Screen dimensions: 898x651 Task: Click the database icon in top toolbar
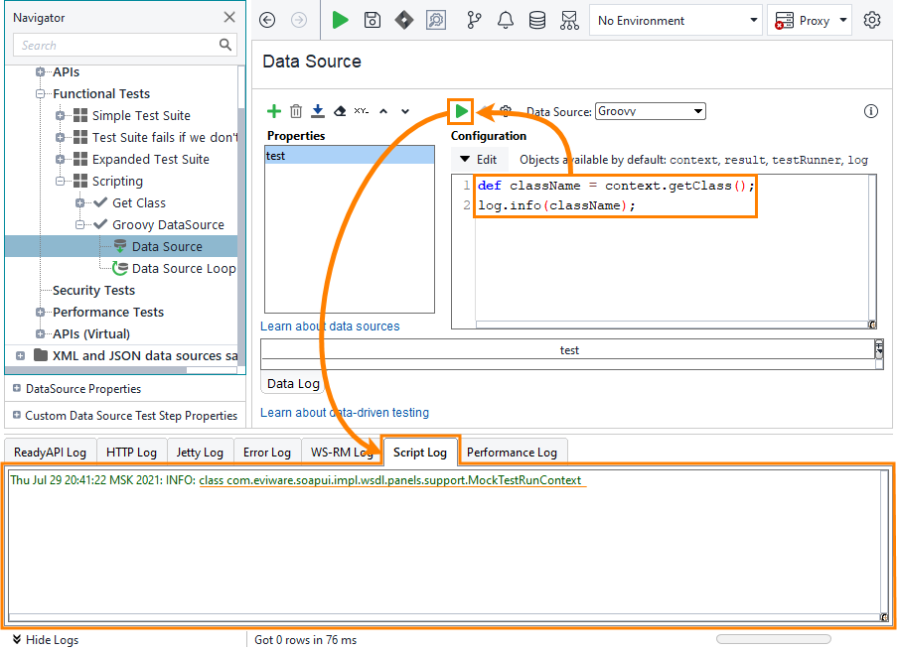click(x=536, y=20)
